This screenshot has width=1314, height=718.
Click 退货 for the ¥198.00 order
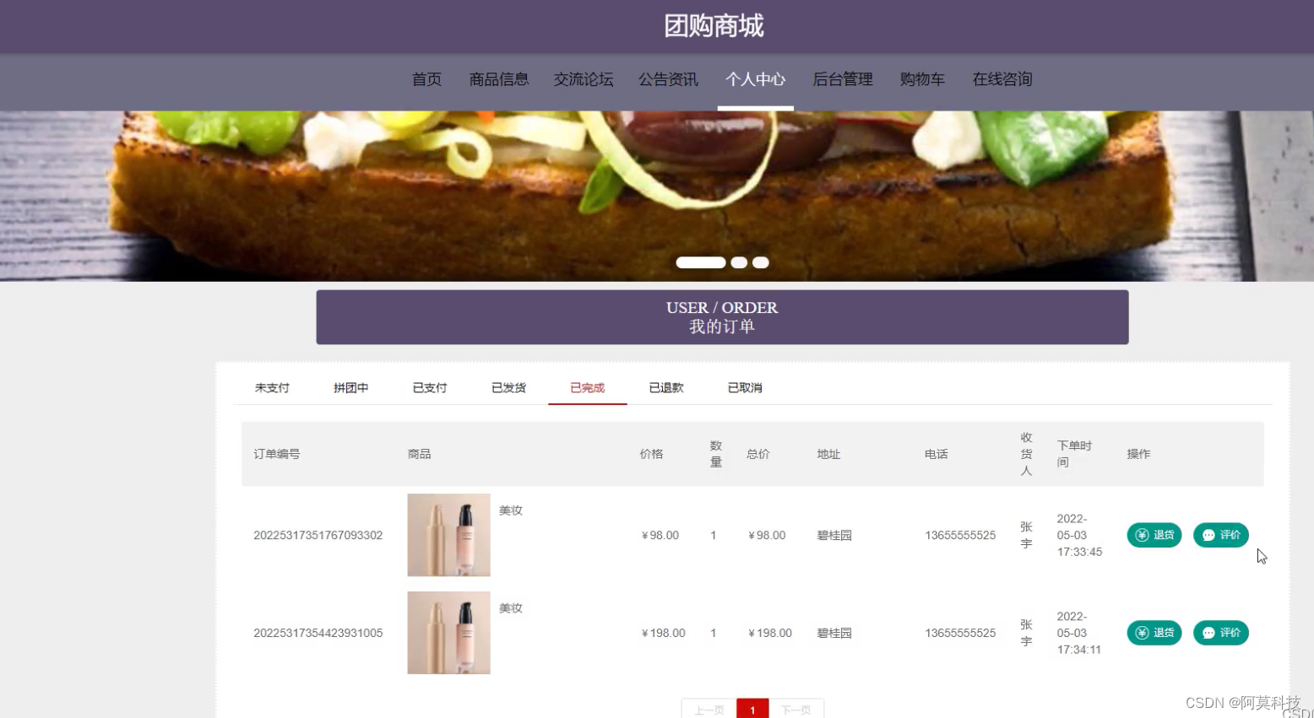click(x=1154, y=633)
